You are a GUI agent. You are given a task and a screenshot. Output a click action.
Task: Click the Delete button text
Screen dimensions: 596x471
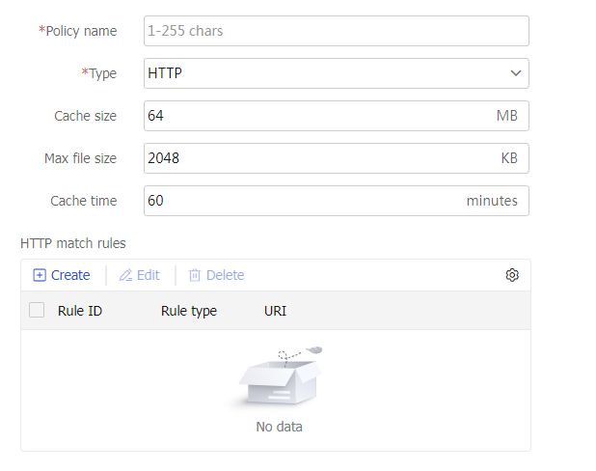(225, 275)
